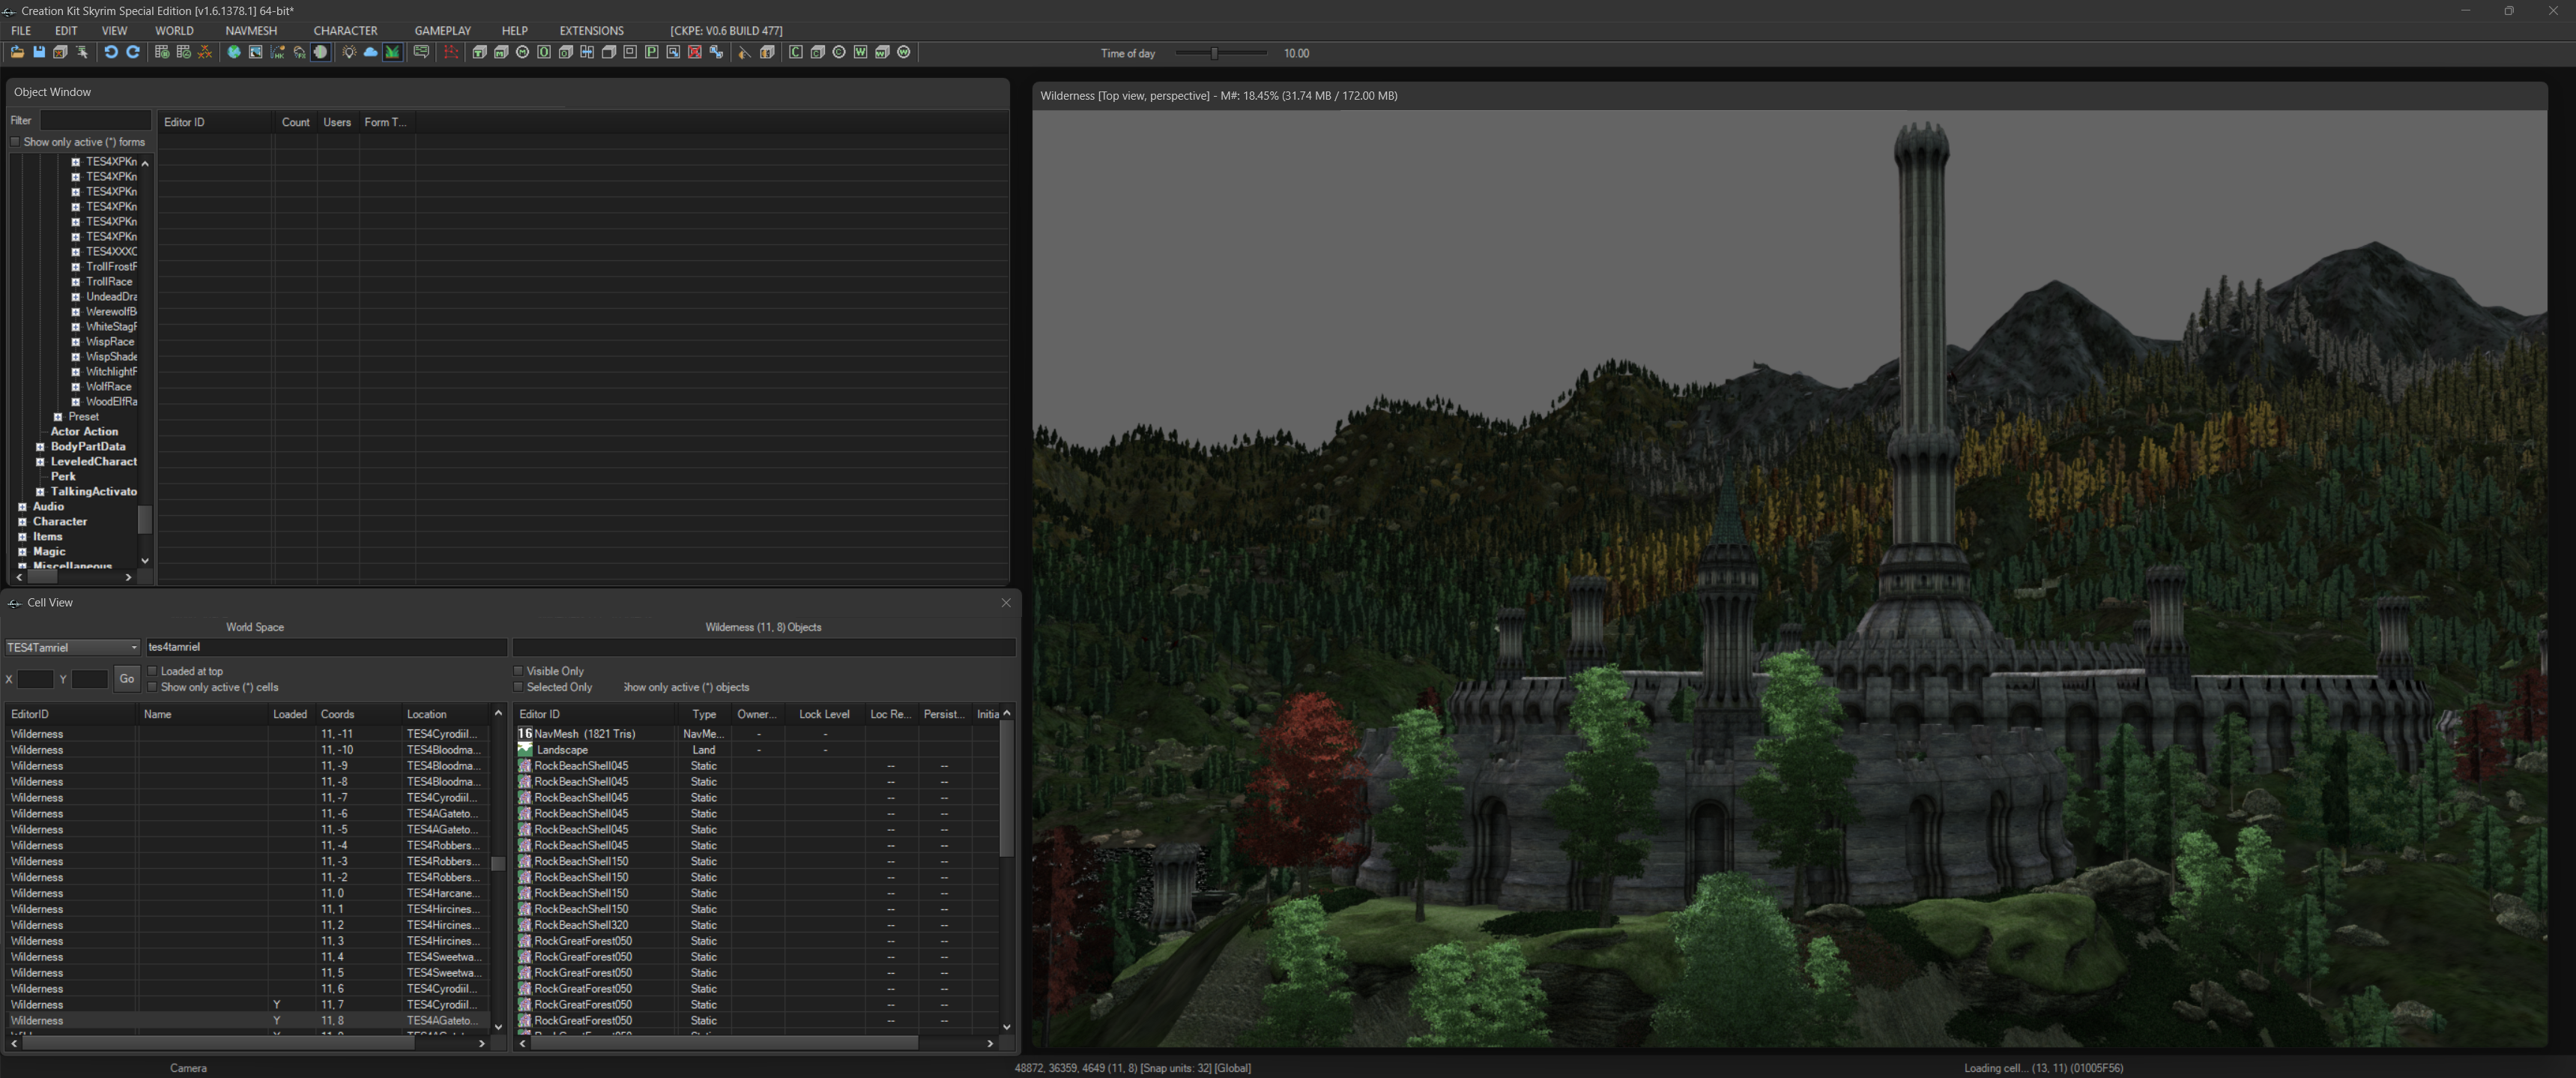
Task: Click the circled W icon
Action: pos(905,52)
